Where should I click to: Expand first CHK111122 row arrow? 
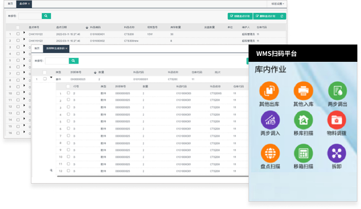coord(24,33)
